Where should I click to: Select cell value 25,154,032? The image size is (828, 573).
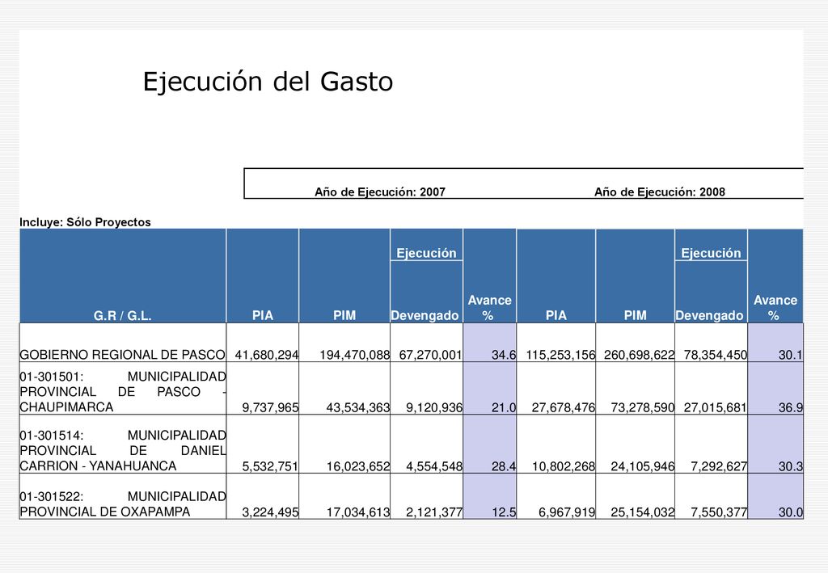[x=643, y=512]
